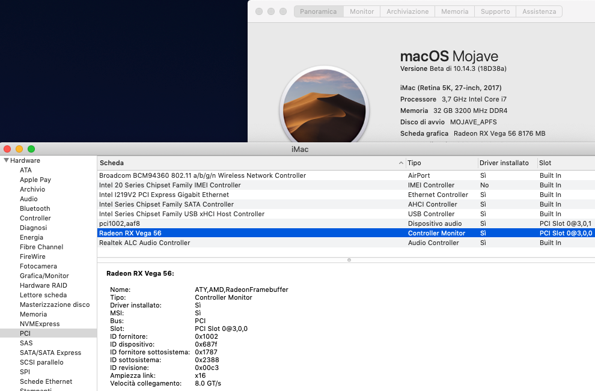Select ATA in the Hardware sidebar
This screenshot has width=595, height=391.
point(26,171)
